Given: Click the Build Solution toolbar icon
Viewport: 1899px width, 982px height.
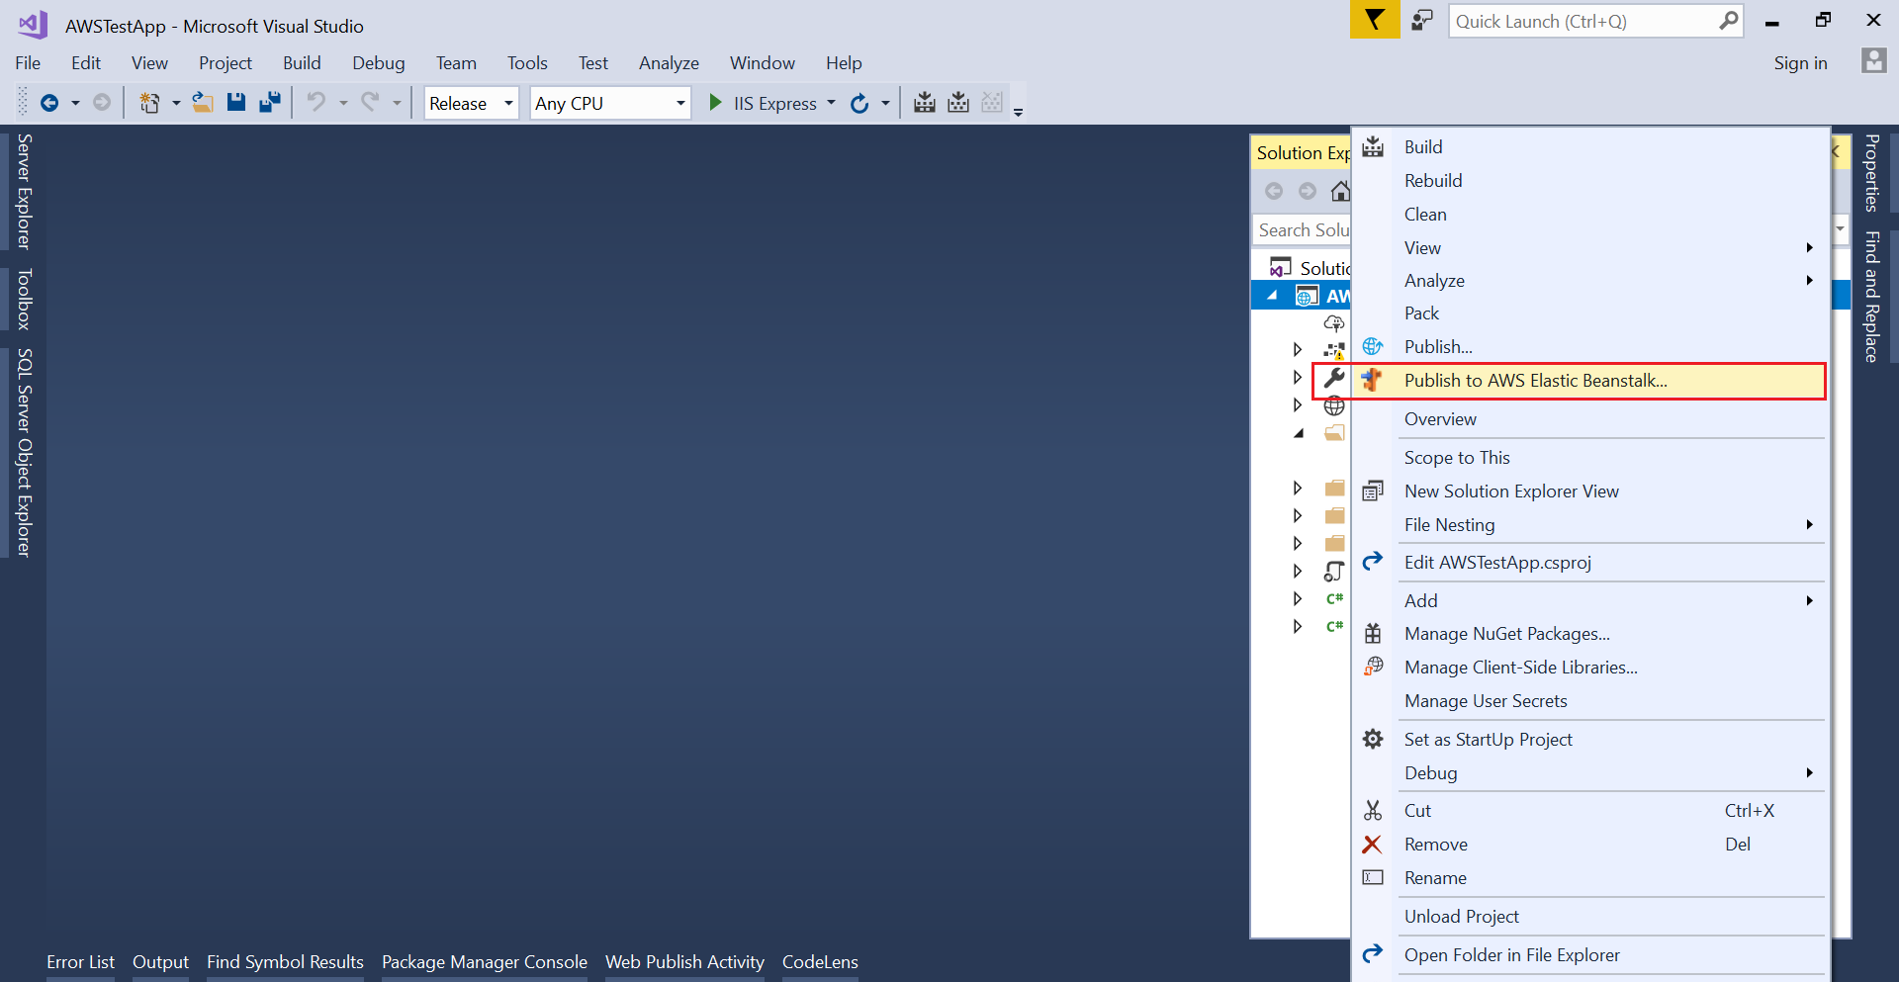Looking at the screenshot, I should coord(925,103).
